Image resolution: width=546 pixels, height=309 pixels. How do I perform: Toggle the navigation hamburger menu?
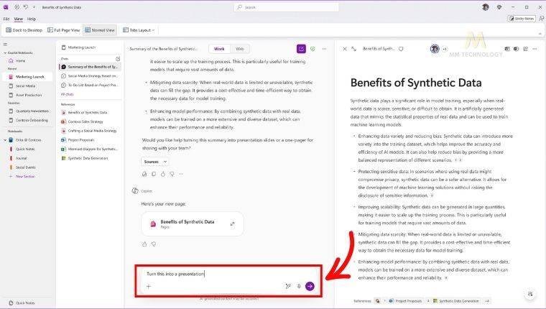point(5,45)
